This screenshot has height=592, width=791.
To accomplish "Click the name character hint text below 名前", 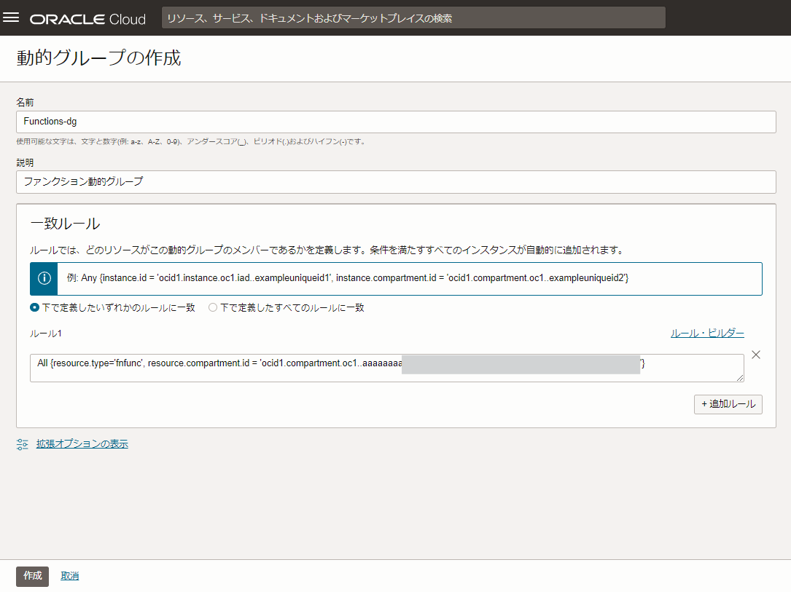I will click(192, 141).
